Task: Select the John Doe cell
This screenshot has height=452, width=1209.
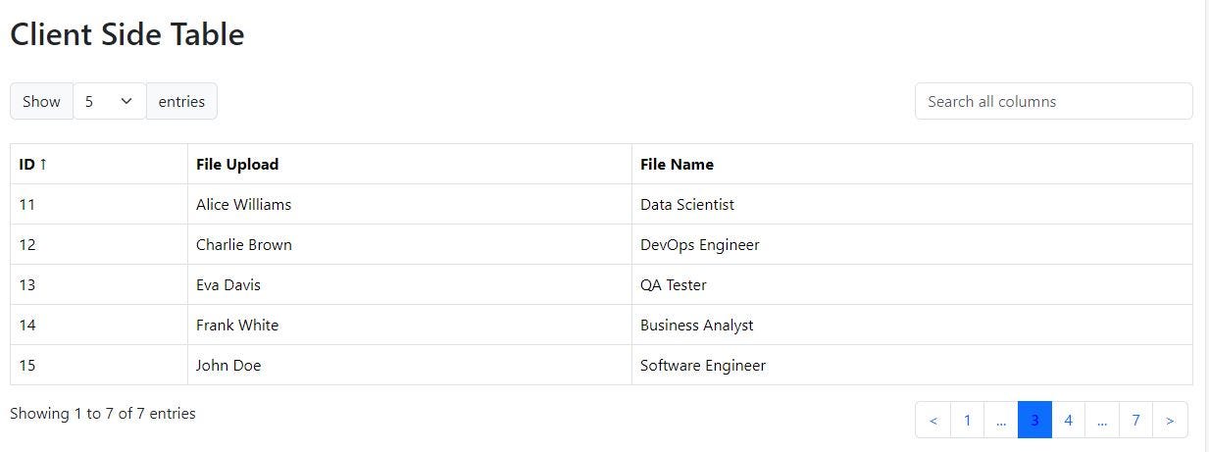Action: pos(228,366)
